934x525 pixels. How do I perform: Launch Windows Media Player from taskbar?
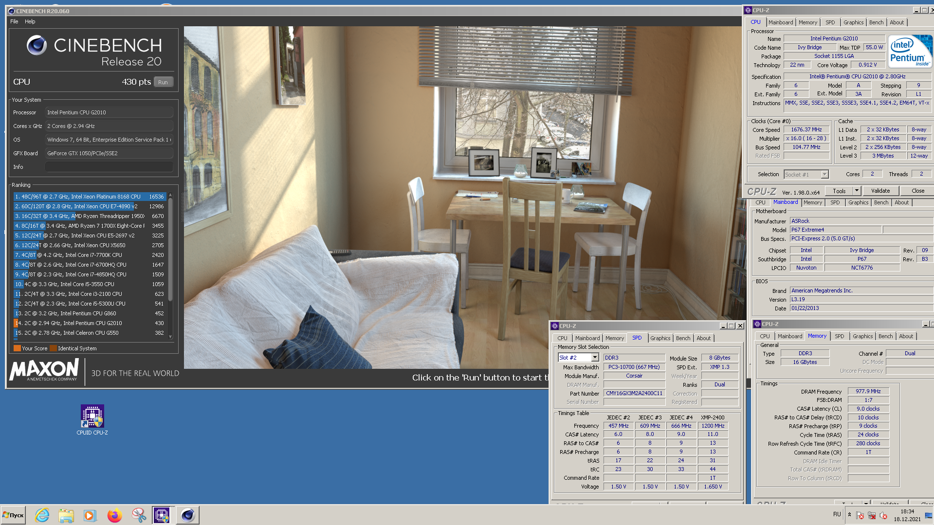tap(90, 515)
